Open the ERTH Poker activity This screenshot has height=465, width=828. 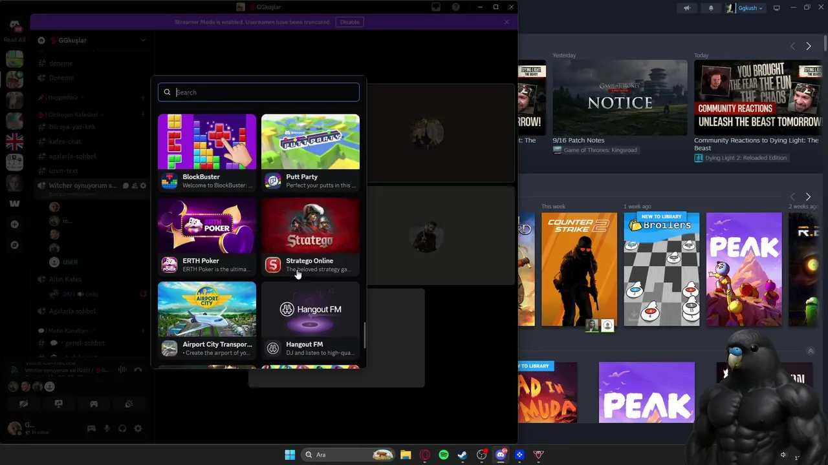(x=207, y=237)
